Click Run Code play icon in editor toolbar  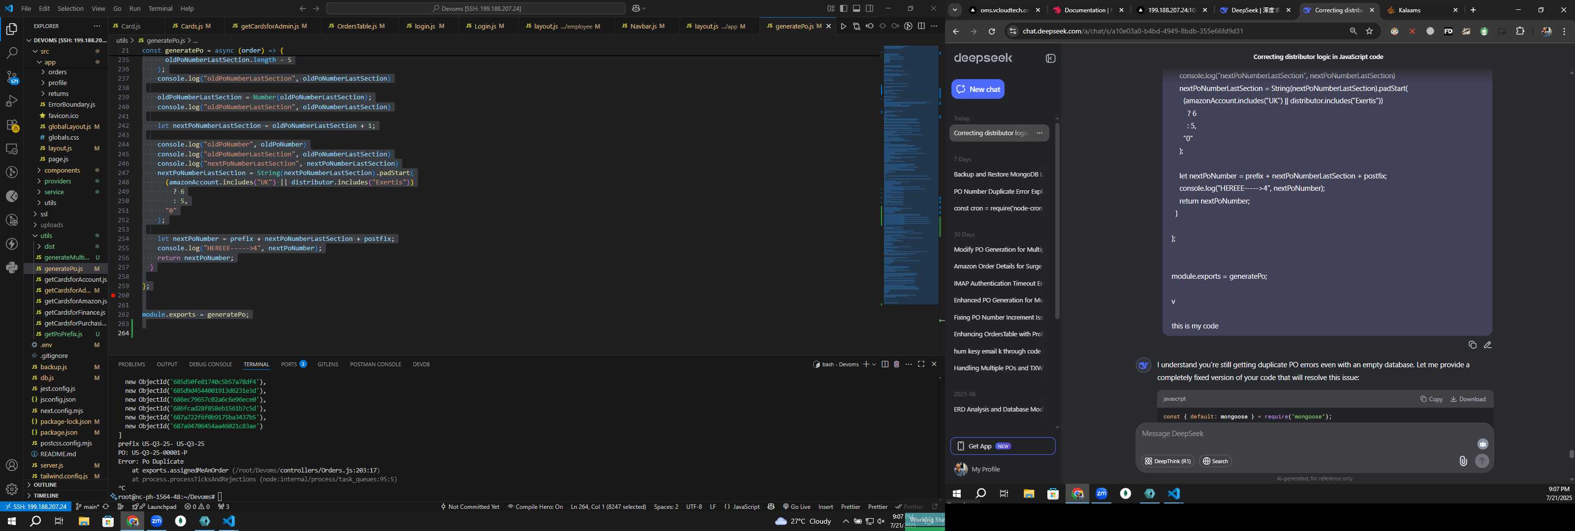point(843,26)
